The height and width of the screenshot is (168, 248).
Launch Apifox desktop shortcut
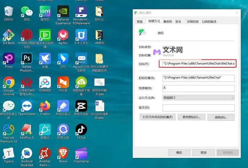(63, 35)
